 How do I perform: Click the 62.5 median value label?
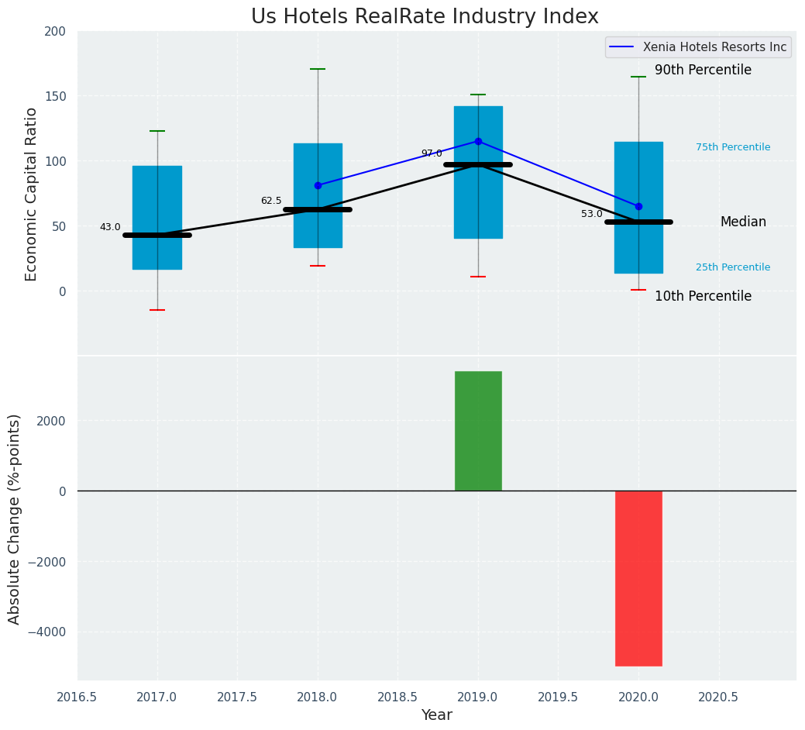coord(271,201)
